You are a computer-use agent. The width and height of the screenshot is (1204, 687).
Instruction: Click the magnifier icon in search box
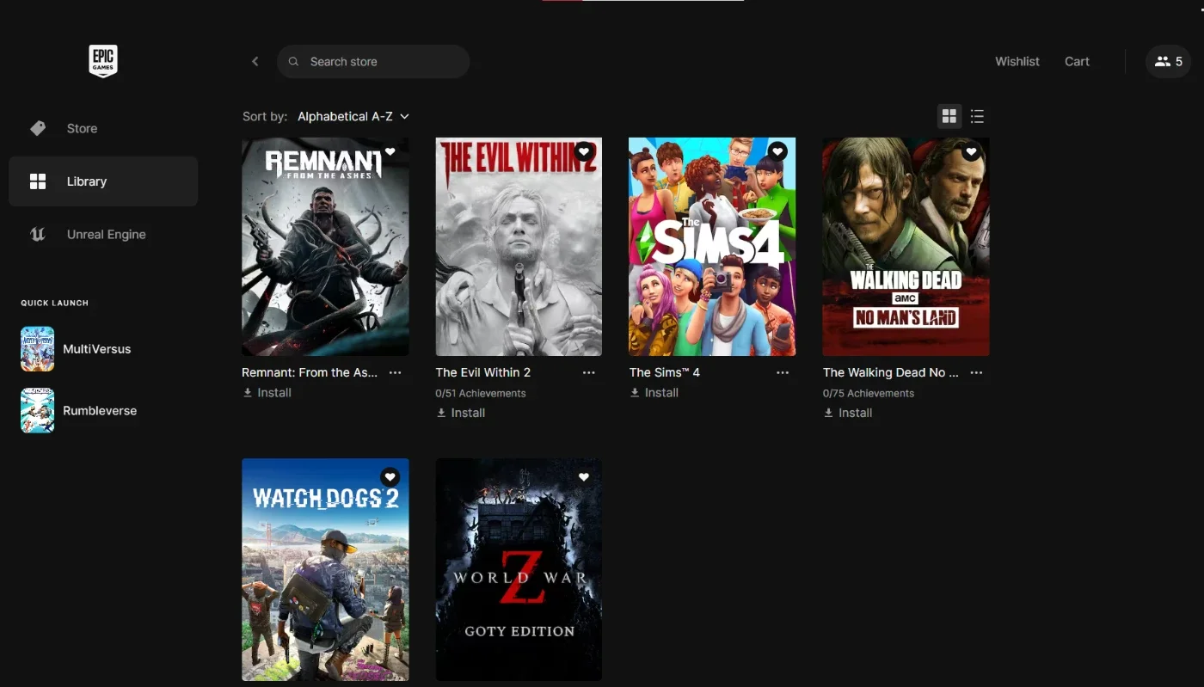coord(294,62)
